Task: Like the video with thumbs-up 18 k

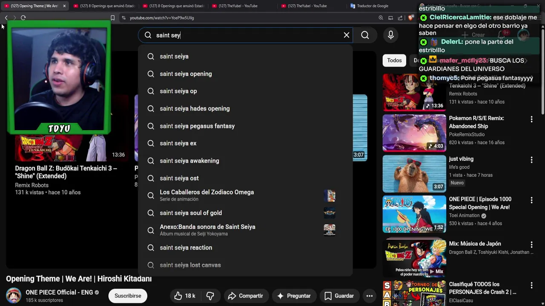Action: 184,296
